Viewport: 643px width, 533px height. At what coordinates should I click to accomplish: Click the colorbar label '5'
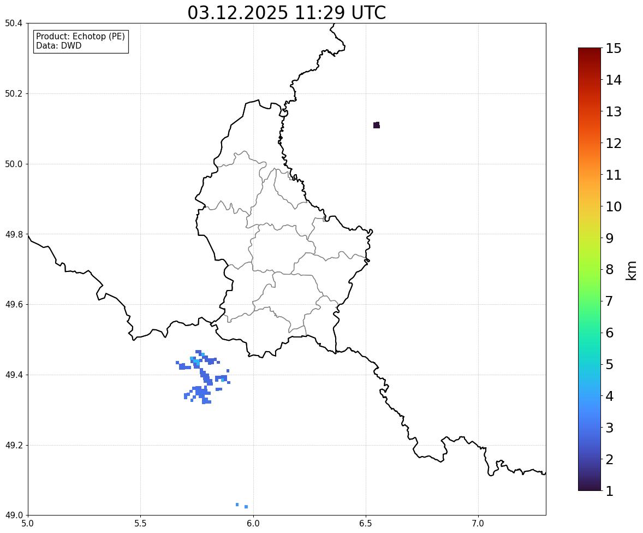[x=609, y=364]
